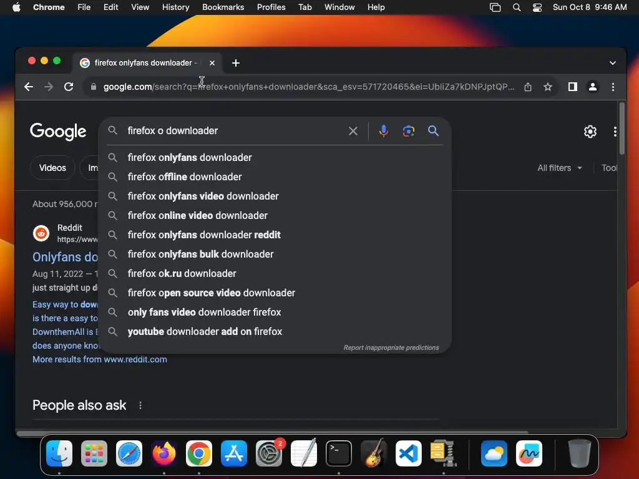Viewport: 639px width, 479px height.
Task: Select suggestion firefox offline downloader
Action: (x=275, y=177)
